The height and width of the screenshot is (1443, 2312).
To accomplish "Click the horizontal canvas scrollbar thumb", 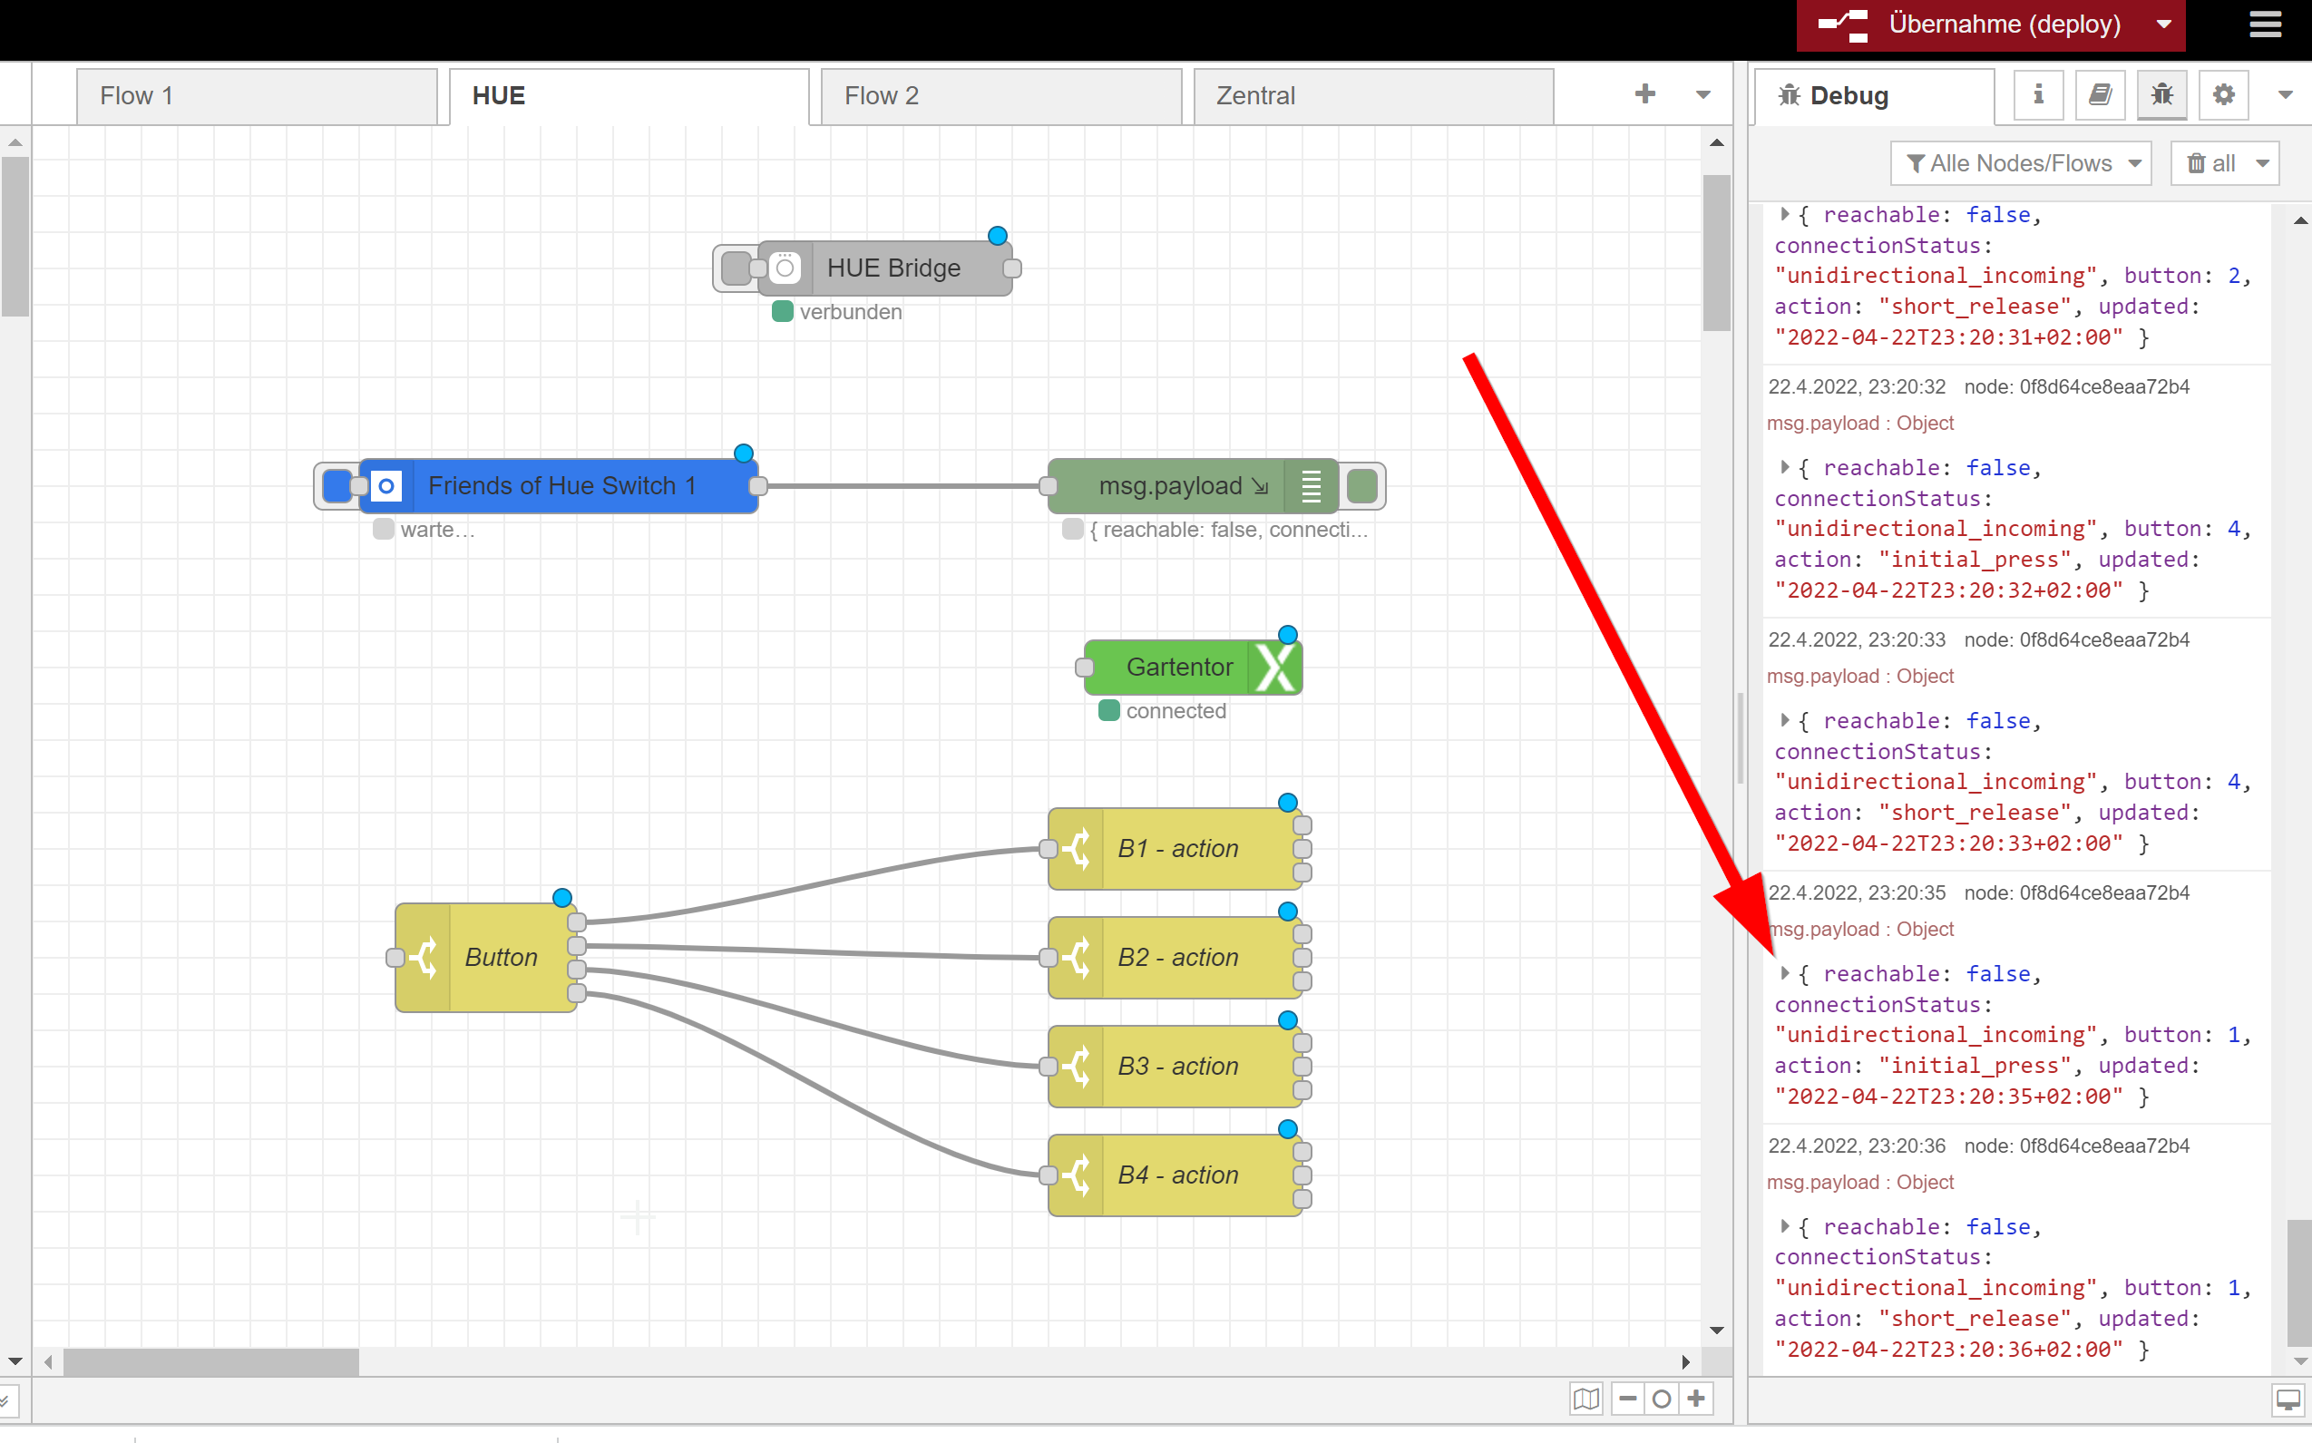I will 210,1362.
